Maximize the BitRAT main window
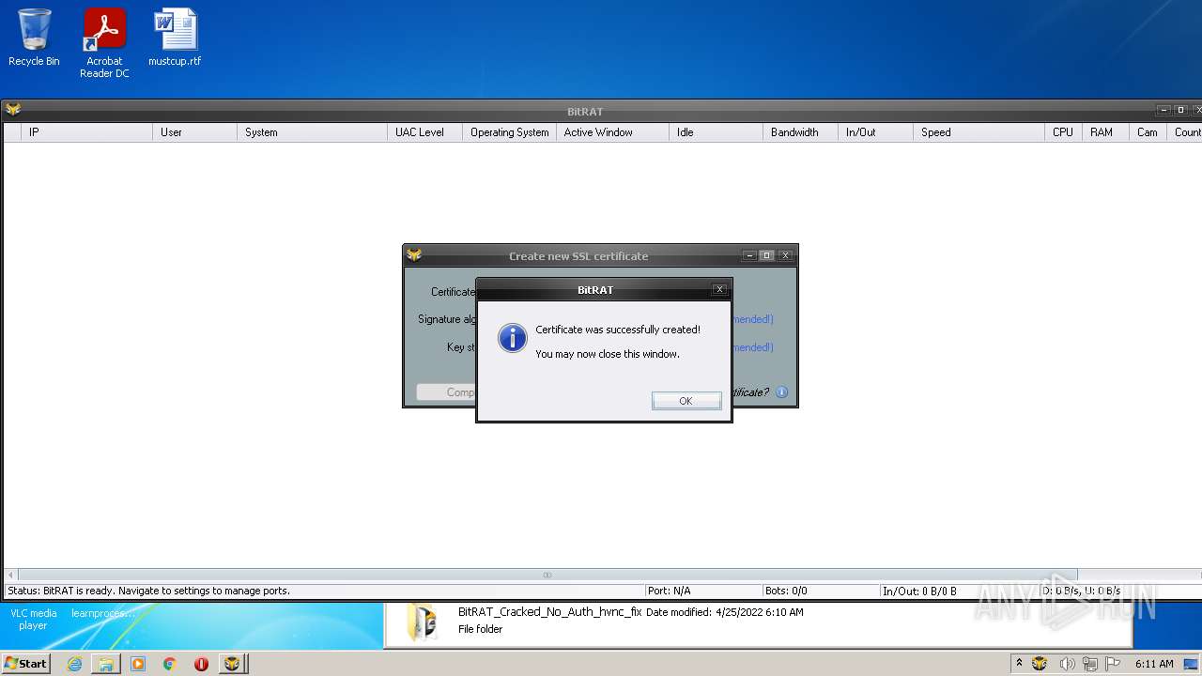Viewport: 1202px width, 676px height. pos(1181,110)
